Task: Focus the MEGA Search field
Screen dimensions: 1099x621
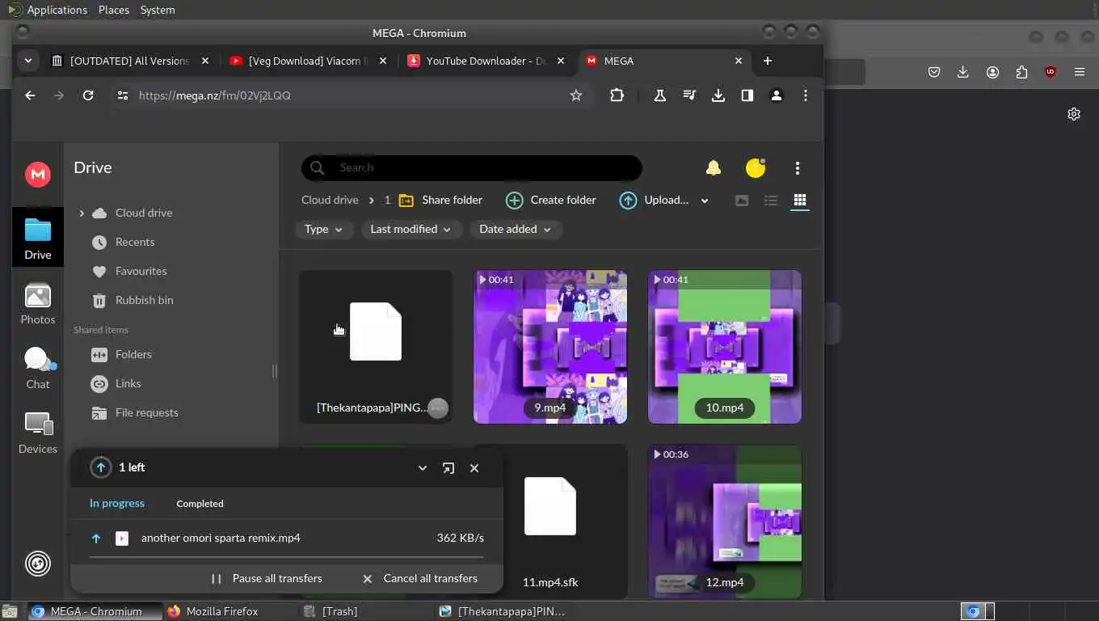Action: click(472, 168)
